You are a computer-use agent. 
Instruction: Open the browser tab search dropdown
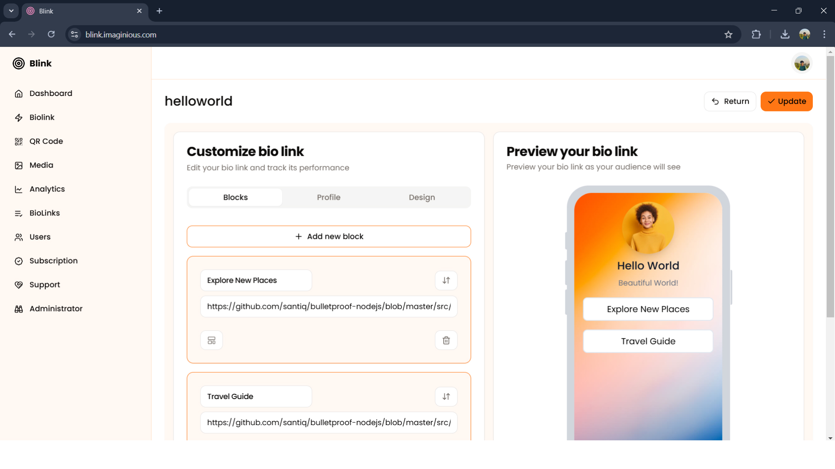click(x=11, y=11)
